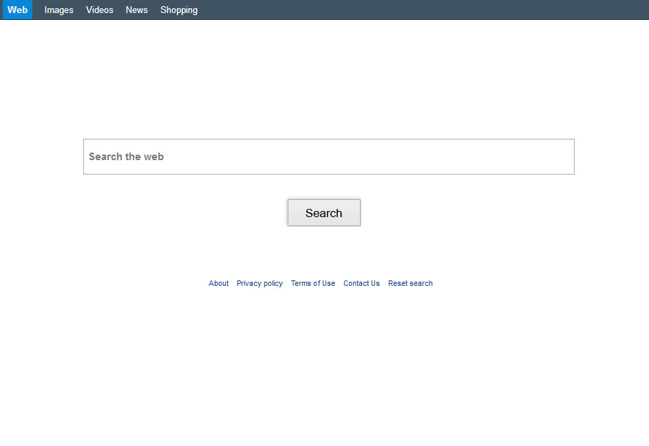Screen dimensions: 649x446
Task: Open the Shopping tab
Action: click(x=178, y=10)
